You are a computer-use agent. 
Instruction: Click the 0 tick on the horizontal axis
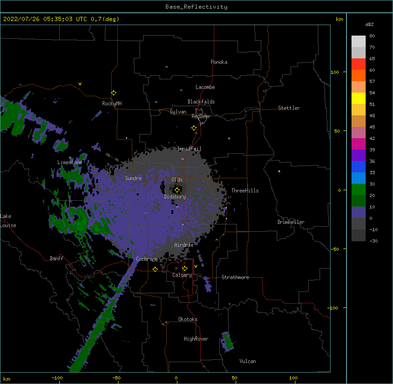click(176, 378)
